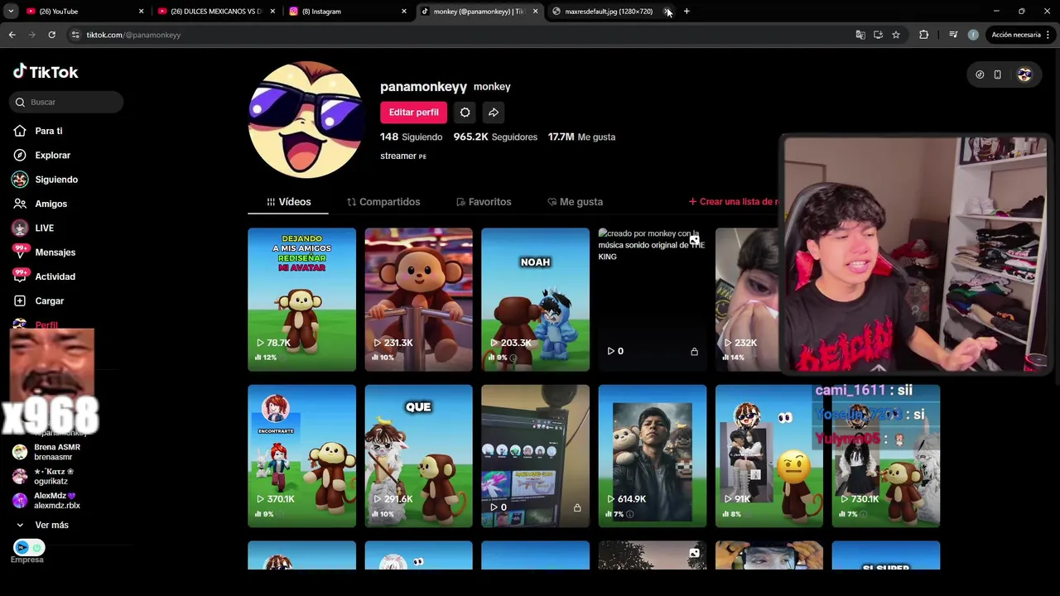Switch to the Me gusta tab
1060x596 pixels.
pos(575,202)
